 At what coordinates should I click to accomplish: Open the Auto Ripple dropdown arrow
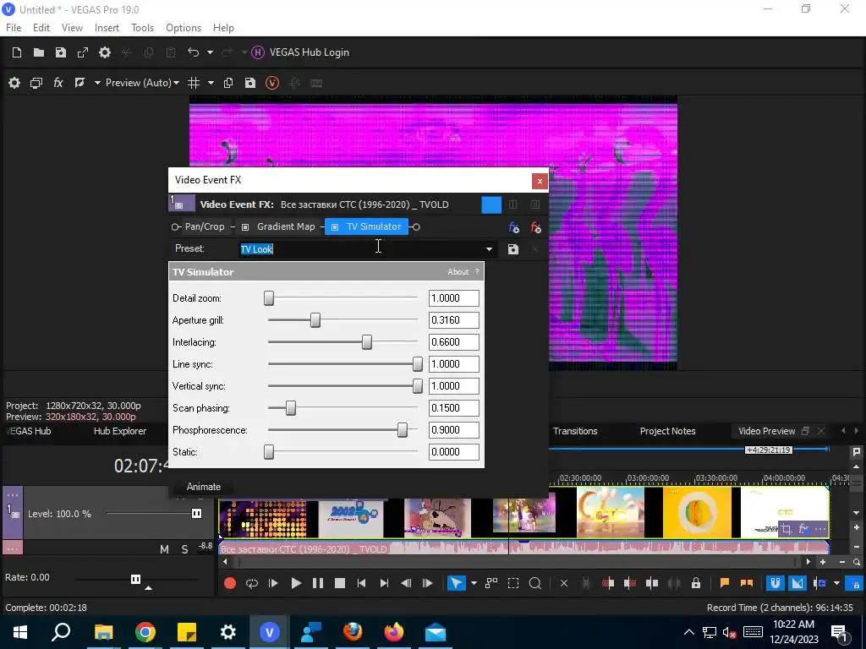836,583
